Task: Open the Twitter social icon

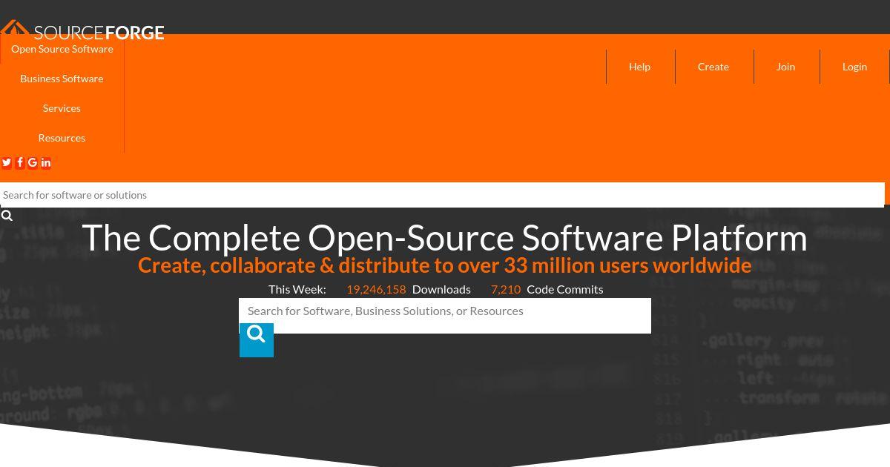Action: pyautogui.click(x=7, y=163)
